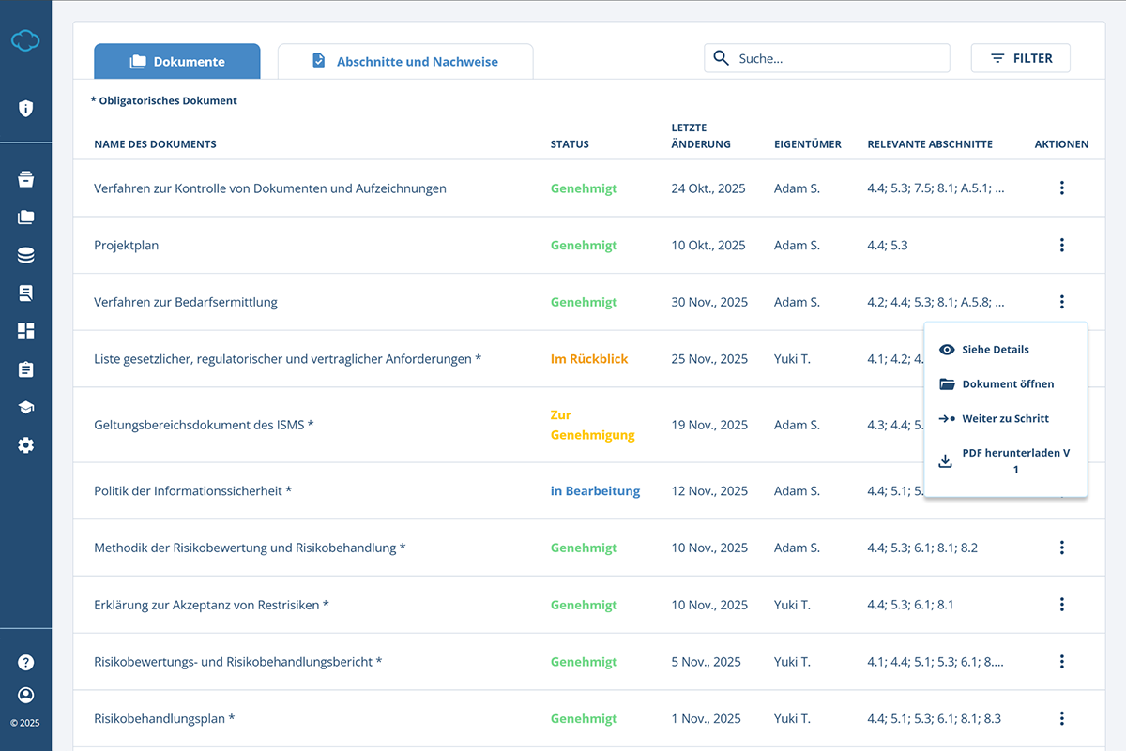Open the settings gear in the sidebar
This screenshot has height=751, width=1126.
pyautogui.click(x=25, y=445)
